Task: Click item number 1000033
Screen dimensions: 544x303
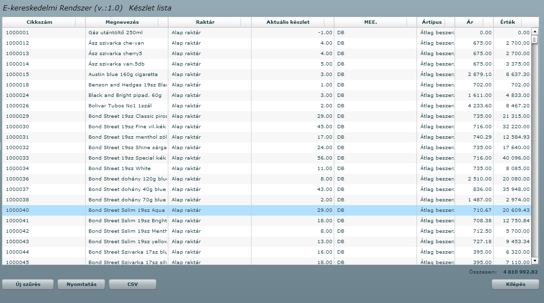Action: tap(17, 158)
